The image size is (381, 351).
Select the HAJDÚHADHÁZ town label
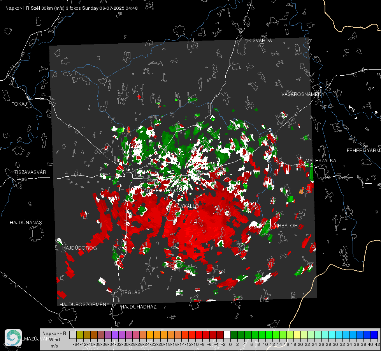139,307
